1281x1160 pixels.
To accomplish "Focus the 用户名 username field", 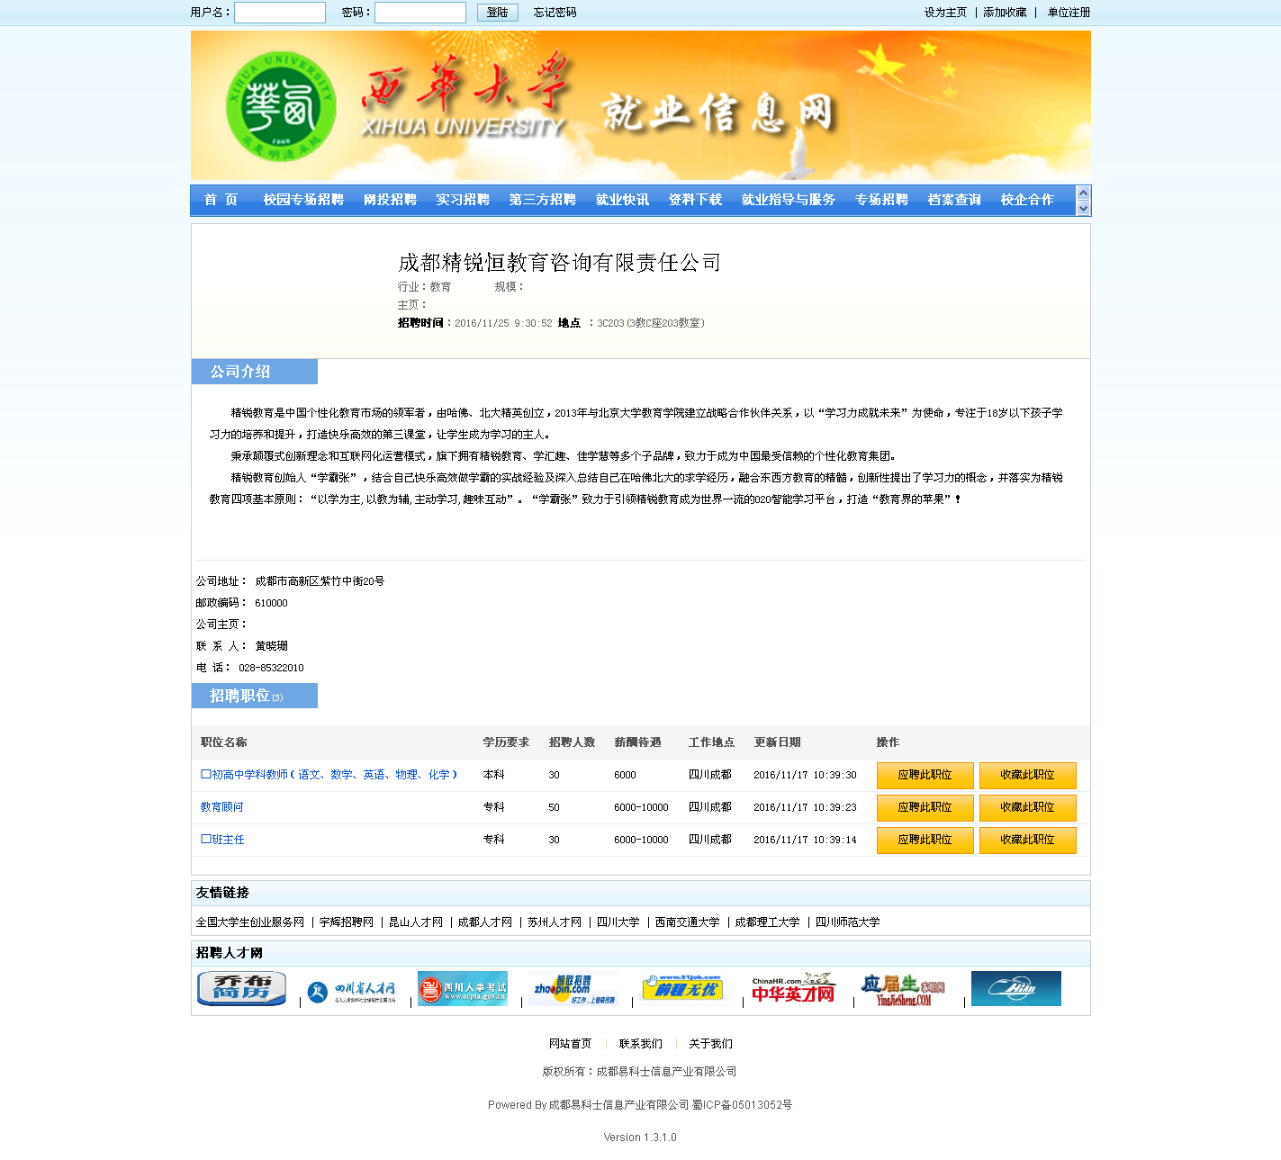I will pyautogui.click(x=280, y=13).
